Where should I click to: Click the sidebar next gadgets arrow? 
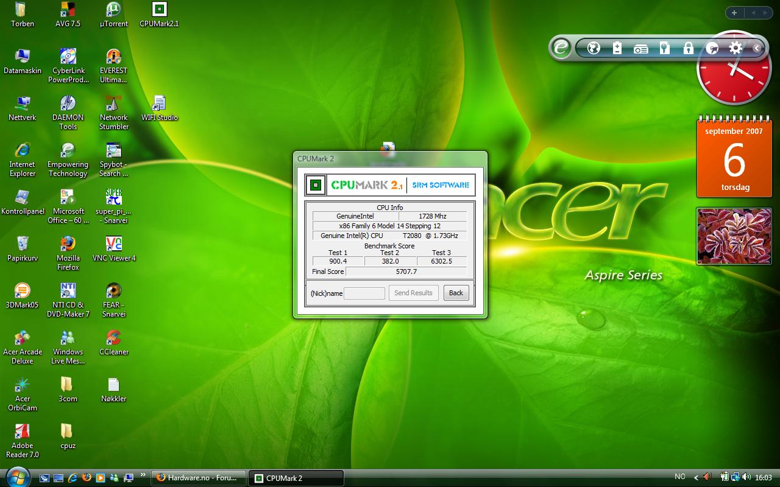click(x=767, y=13)
